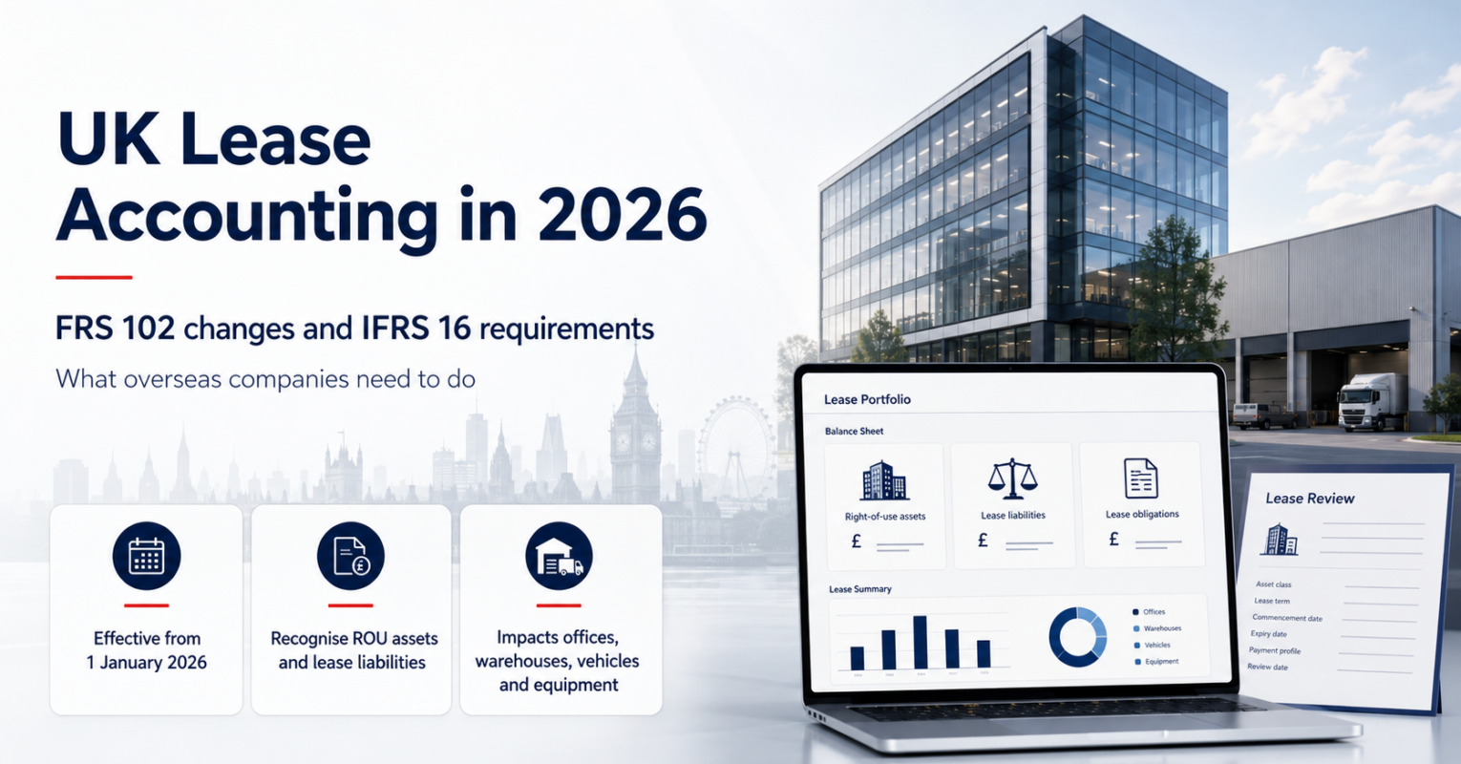
Task: Click the building icon in Lease Review sheet
Action: [1279, 540]
